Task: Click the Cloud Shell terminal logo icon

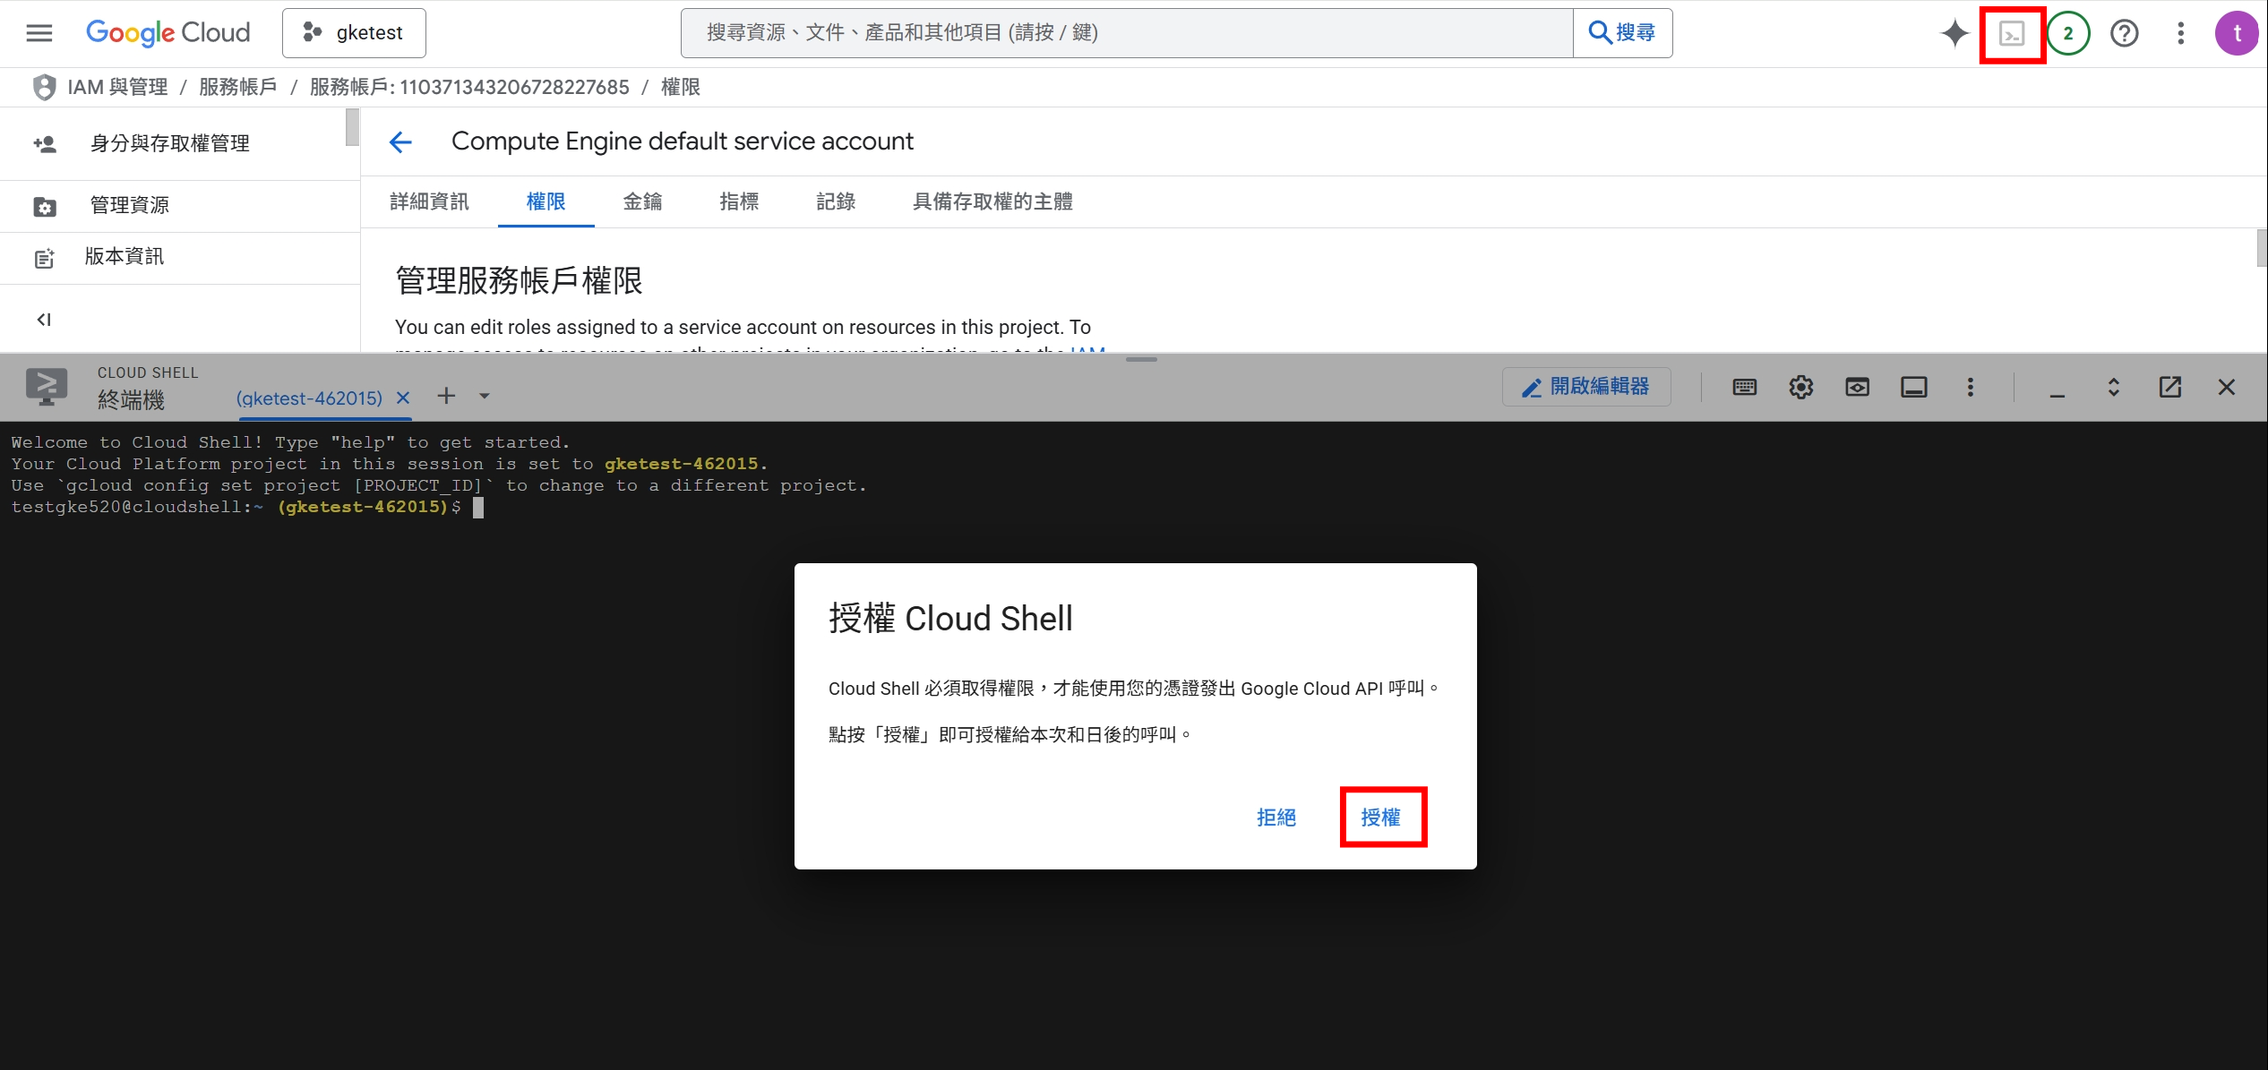Action: pos(47,387)
